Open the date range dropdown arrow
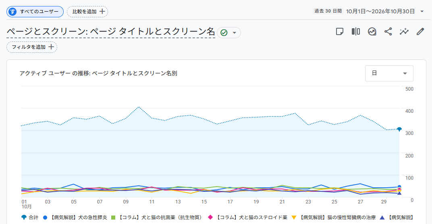This screenshot has width=432, height=224. coord(422,12)
